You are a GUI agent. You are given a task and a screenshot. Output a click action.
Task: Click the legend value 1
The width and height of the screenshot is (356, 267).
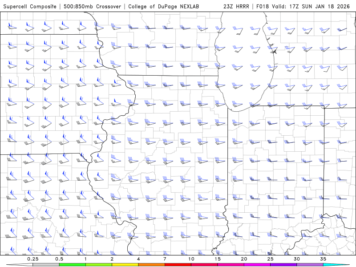pos(85,259)
